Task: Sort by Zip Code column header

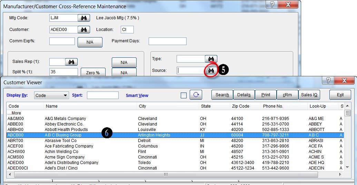Action: click(245, 106)
